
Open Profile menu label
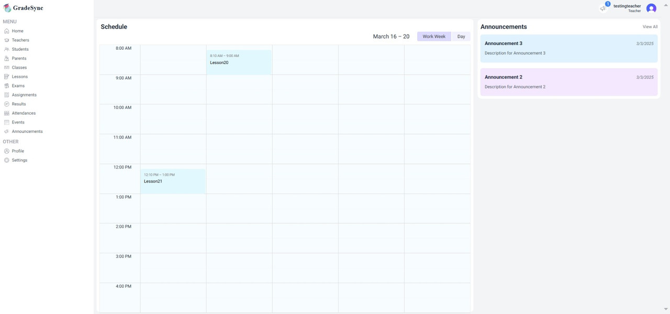(x=18, y=151)
